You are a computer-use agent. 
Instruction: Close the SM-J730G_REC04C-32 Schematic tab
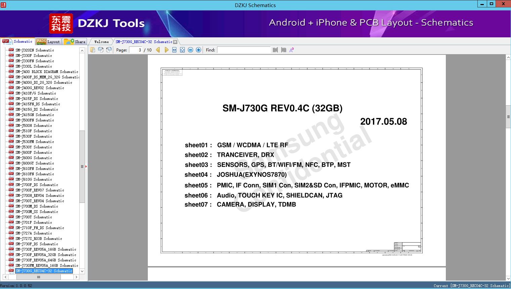(x=175, y=42)
